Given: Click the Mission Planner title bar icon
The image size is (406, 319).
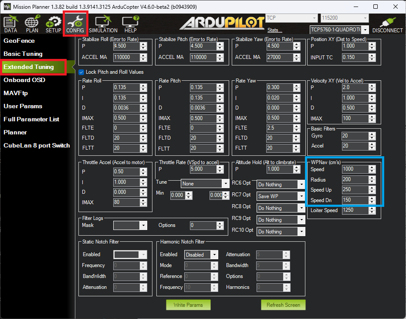Looking at the screenshot, I should (x=7, y=7).
